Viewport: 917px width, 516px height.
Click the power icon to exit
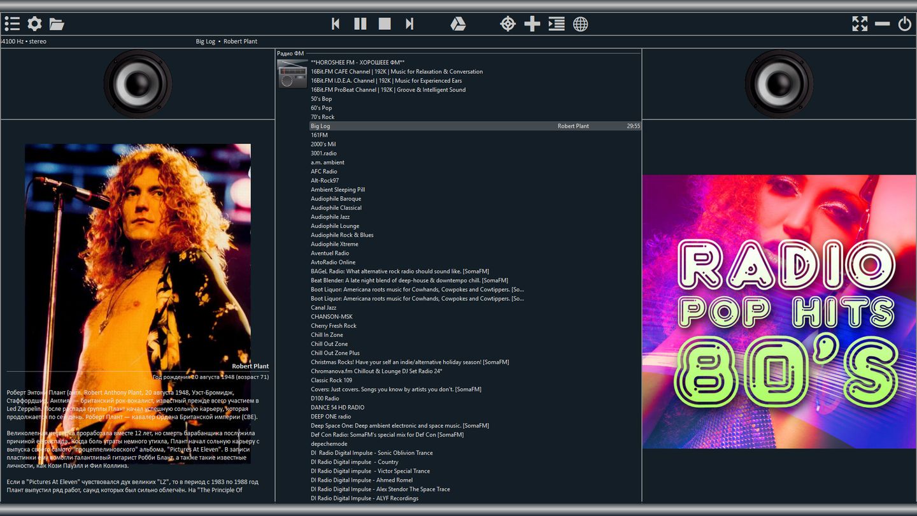[x=904, y=24]
